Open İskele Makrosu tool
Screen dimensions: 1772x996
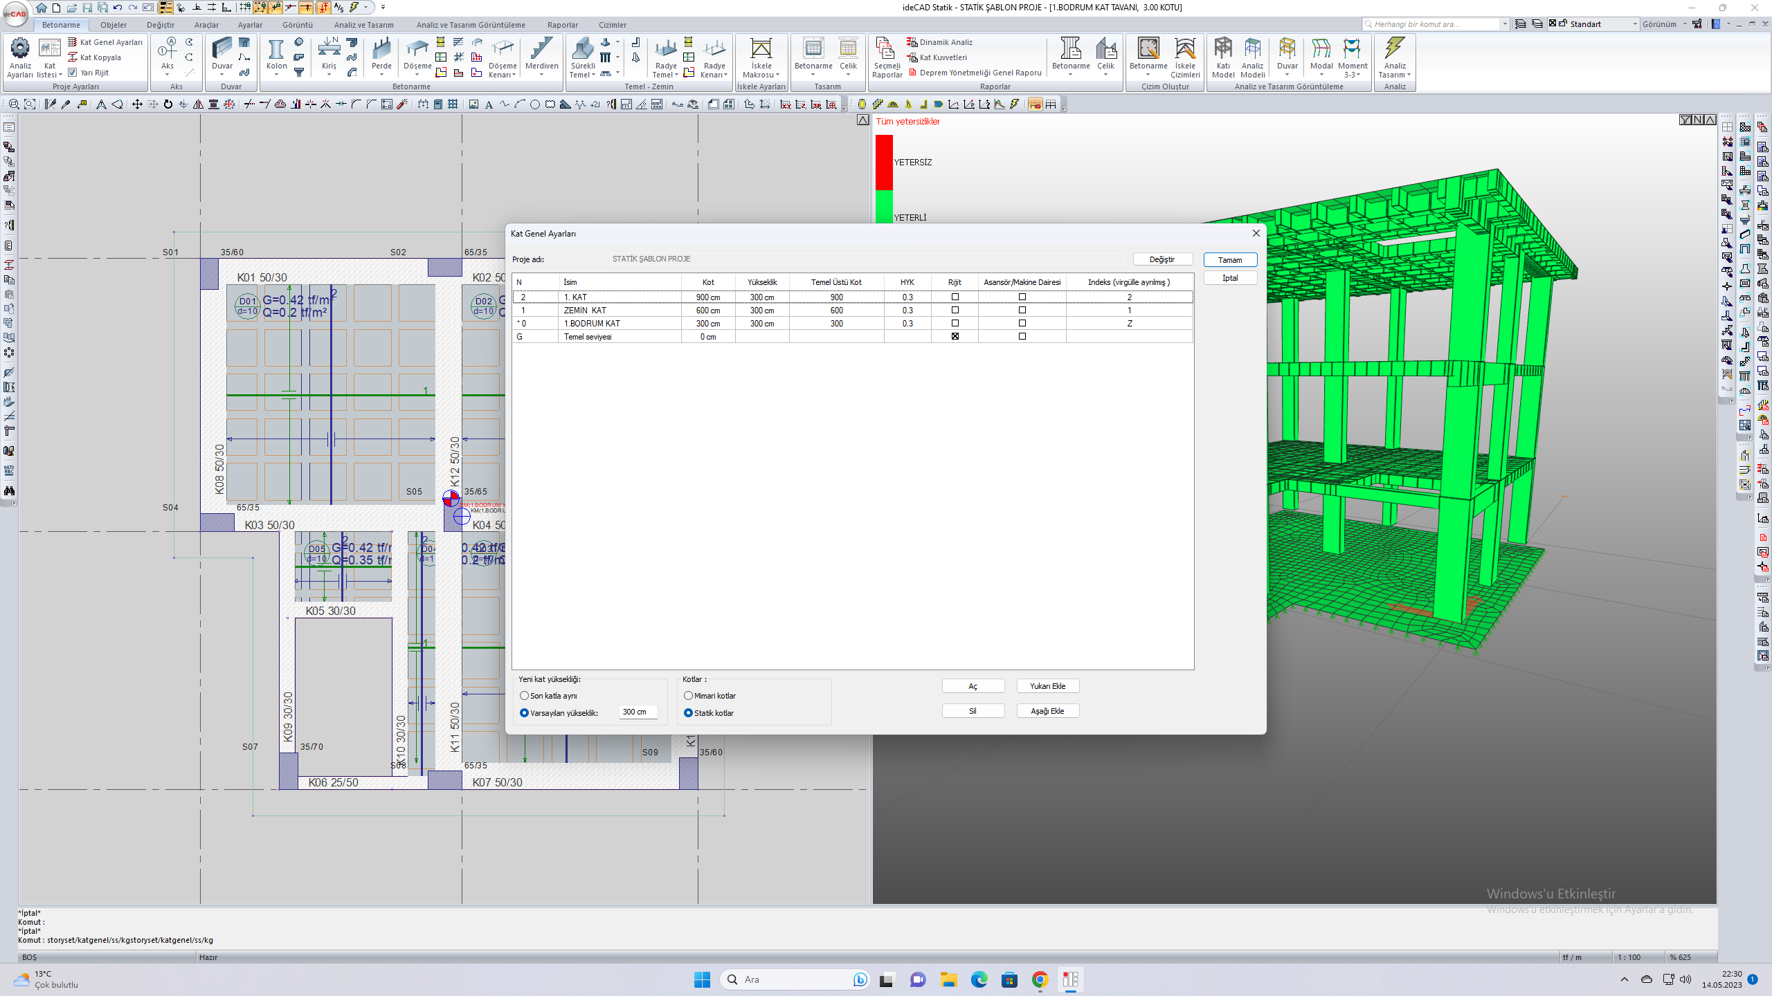(761, 57)
